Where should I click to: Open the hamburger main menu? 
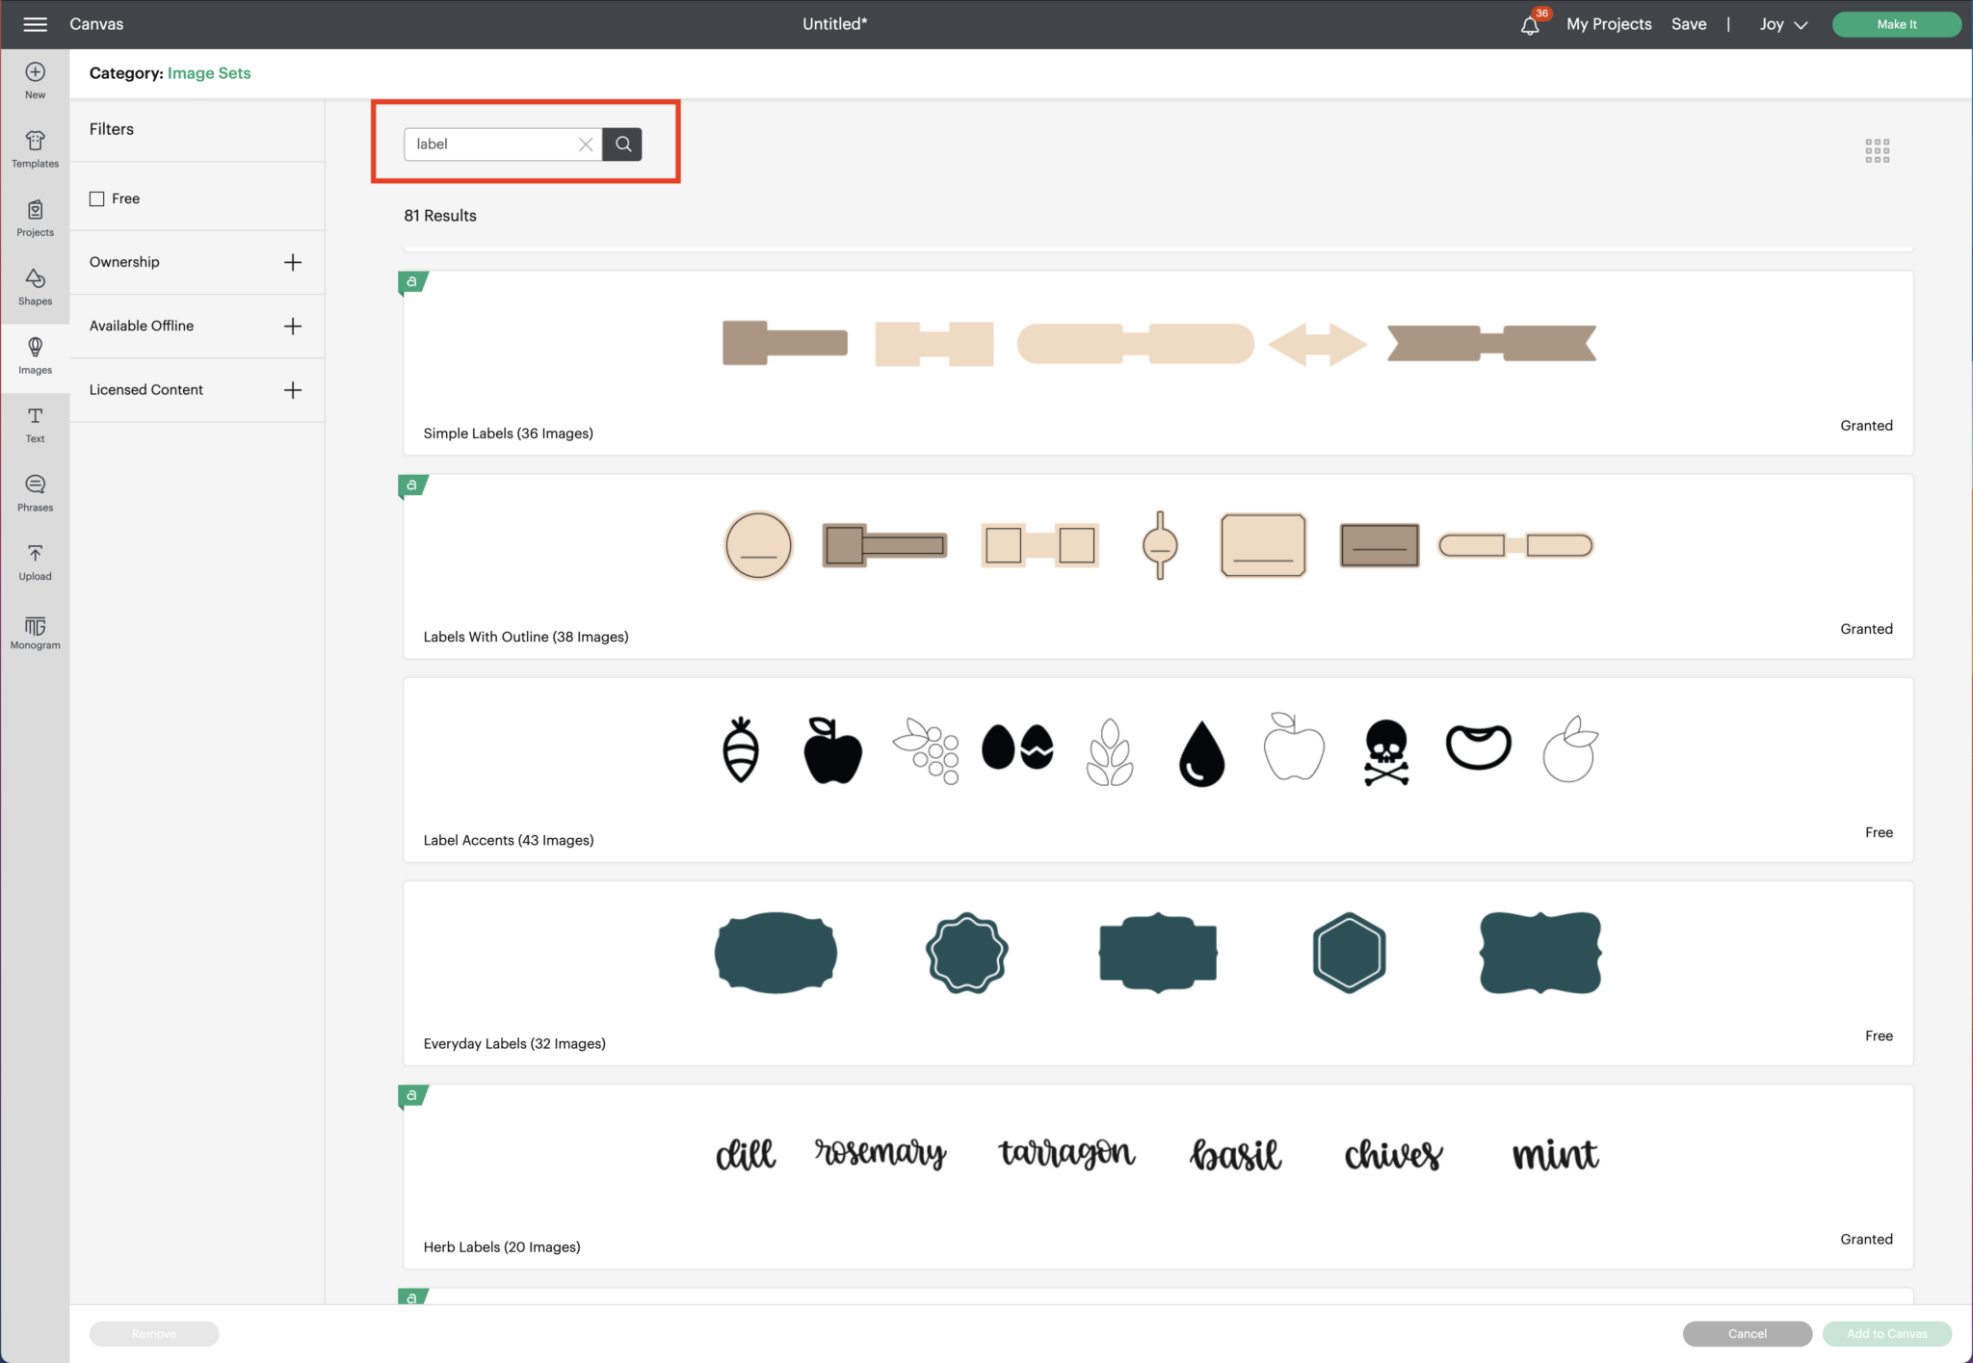point(35,24)
